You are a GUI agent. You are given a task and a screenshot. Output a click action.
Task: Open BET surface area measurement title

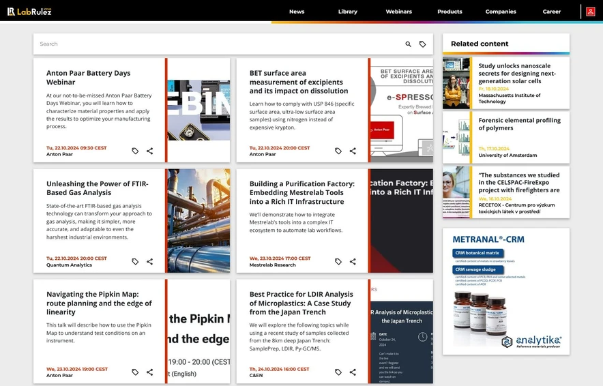point(298,82)
